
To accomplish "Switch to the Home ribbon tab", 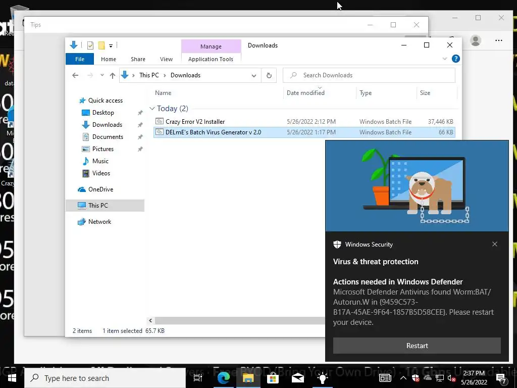I will tap(109, 59).
